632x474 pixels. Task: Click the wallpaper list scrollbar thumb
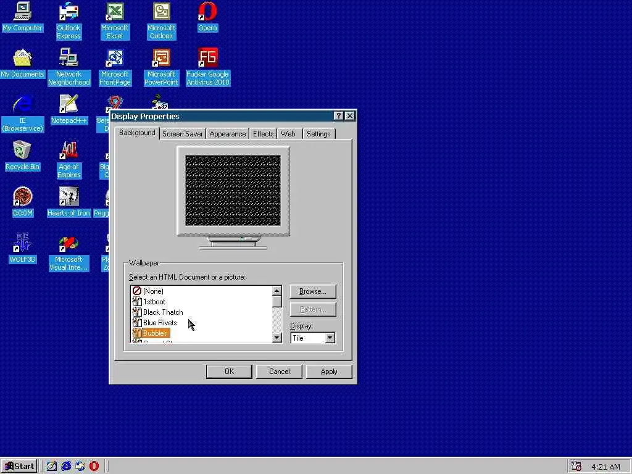coord(277,301)
